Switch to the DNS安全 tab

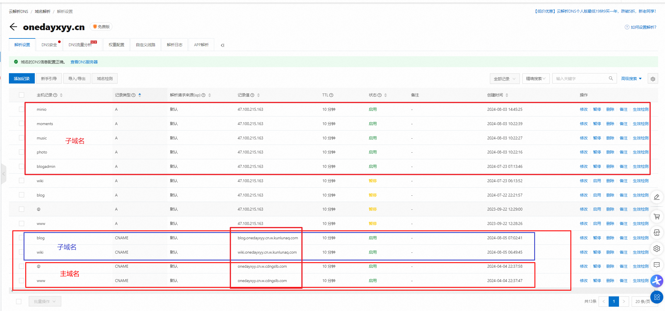tap(49, 45)
